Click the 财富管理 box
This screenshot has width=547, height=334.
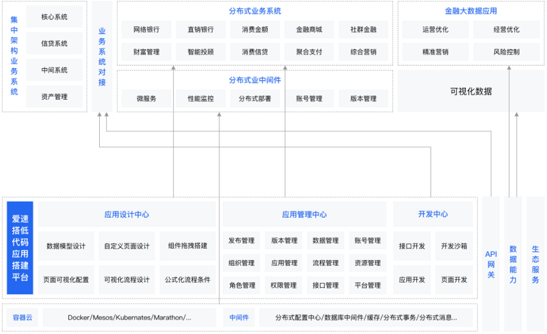click(x=147, y=52)
